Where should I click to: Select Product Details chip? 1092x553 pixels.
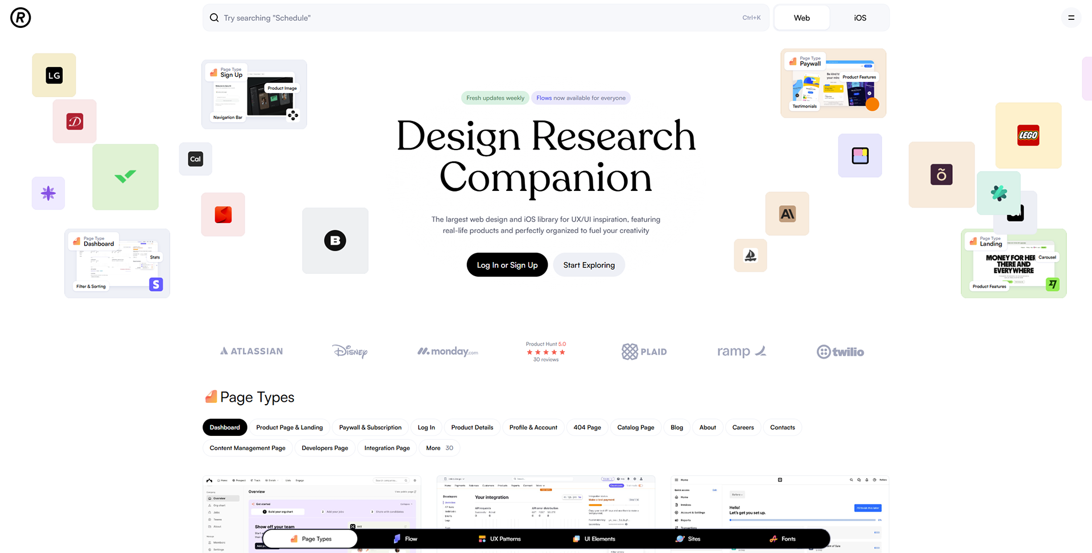pyautogui.click(x=472, y=427)
